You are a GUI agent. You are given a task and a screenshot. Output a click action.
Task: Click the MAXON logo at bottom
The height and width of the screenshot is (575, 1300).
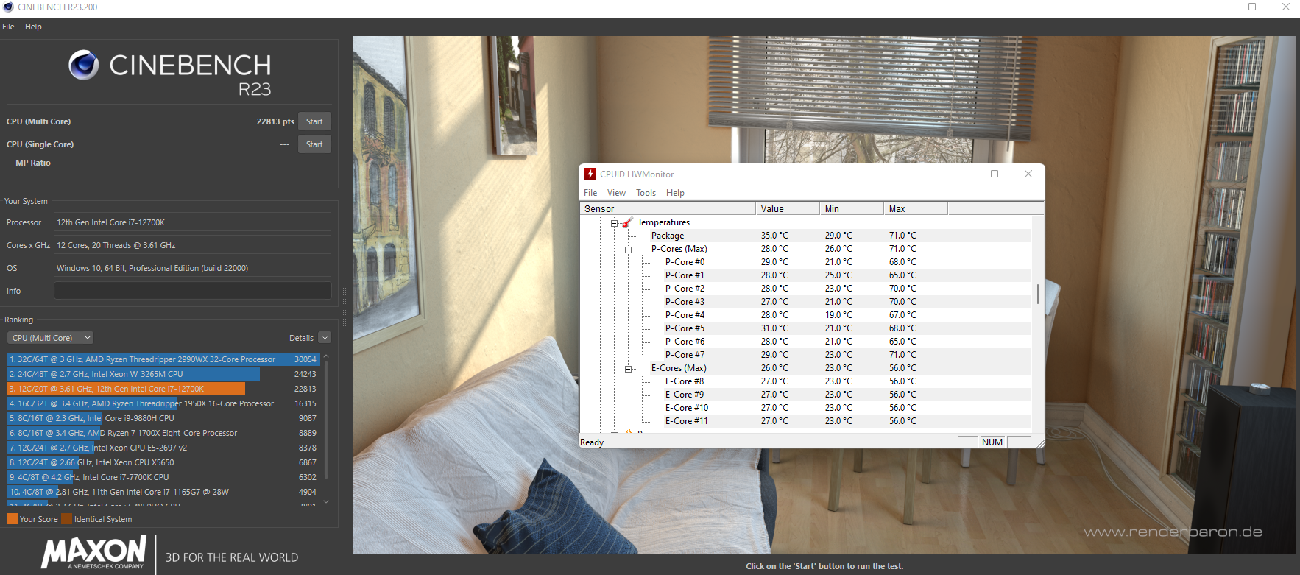tap(95, 552)
